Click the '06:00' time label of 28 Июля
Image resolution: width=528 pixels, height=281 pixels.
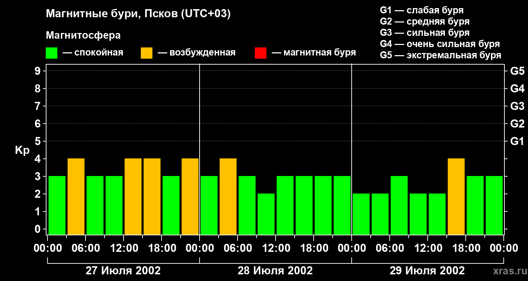238,248
